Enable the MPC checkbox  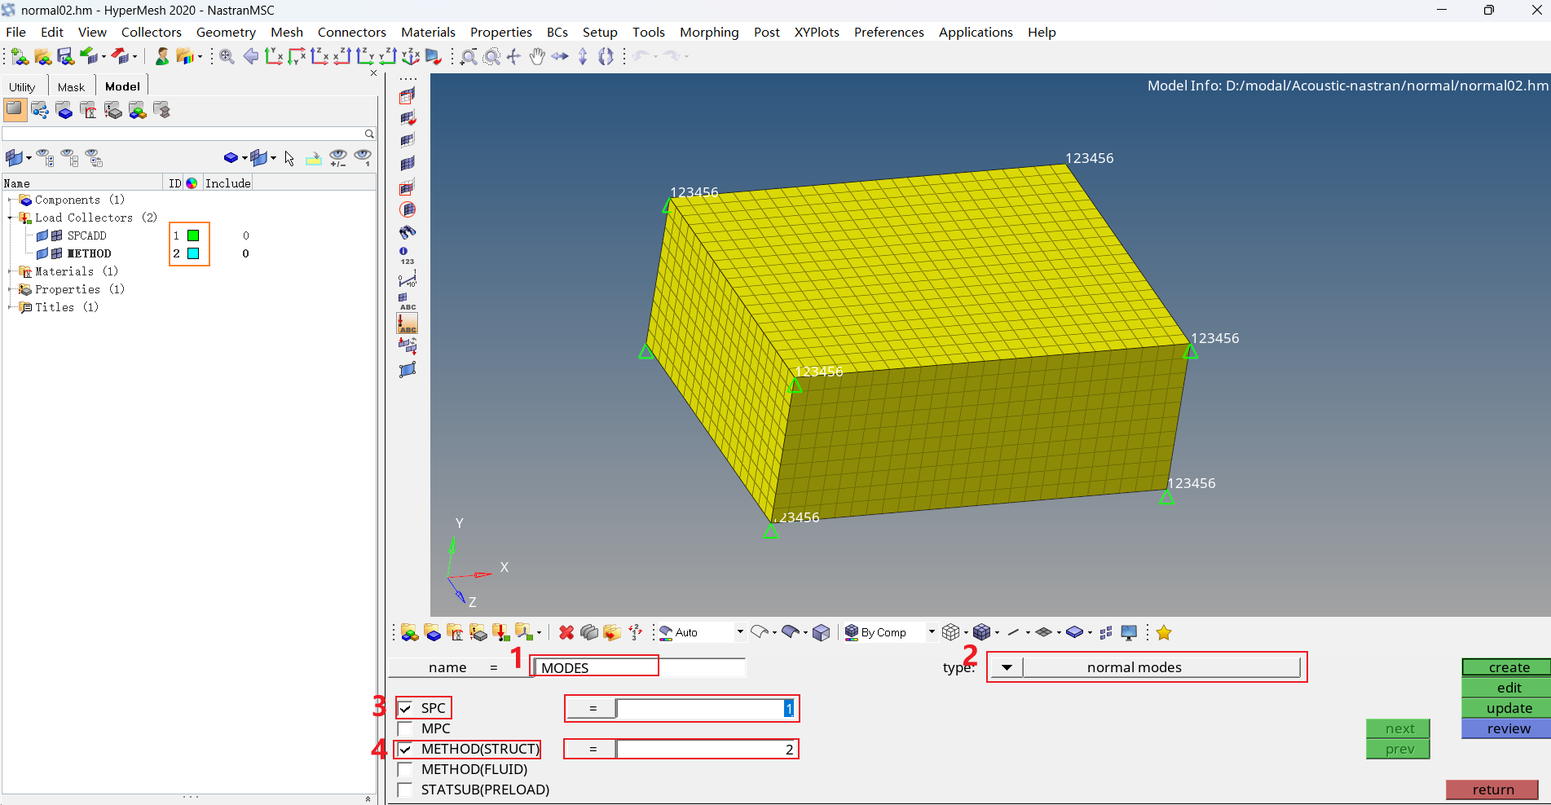click(405, 728)
